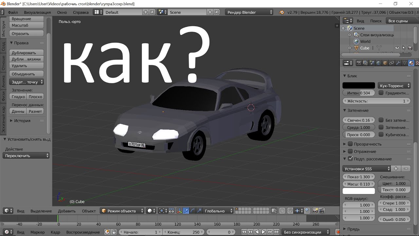
Task: Open the Рендер Blender engine dropdown
Action: click(x=249, y=12)
